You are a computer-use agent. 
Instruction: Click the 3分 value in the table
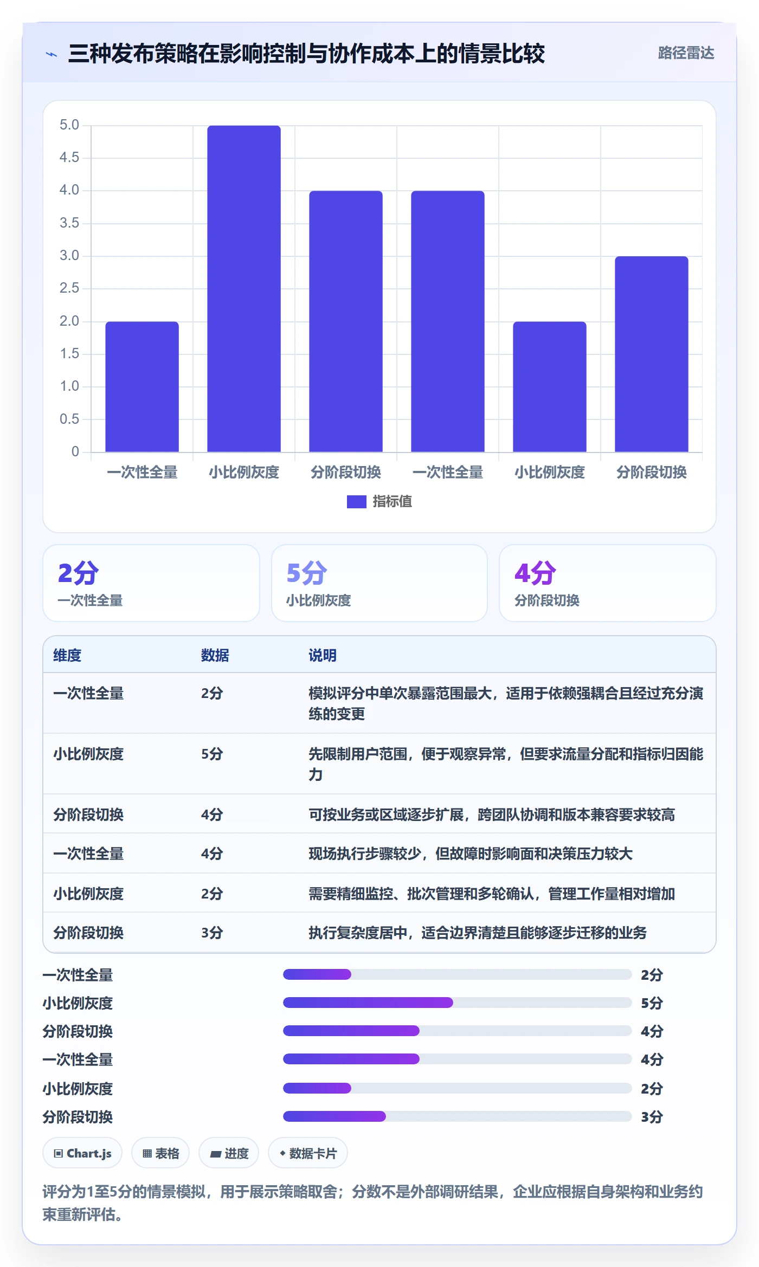[x=212, y=933]
